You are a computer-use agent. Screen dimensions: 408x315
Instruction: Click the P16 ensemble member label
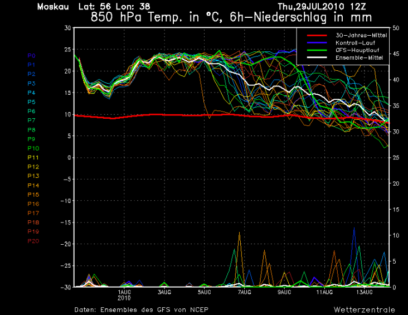pyautogui.click(x=33, y=204)
